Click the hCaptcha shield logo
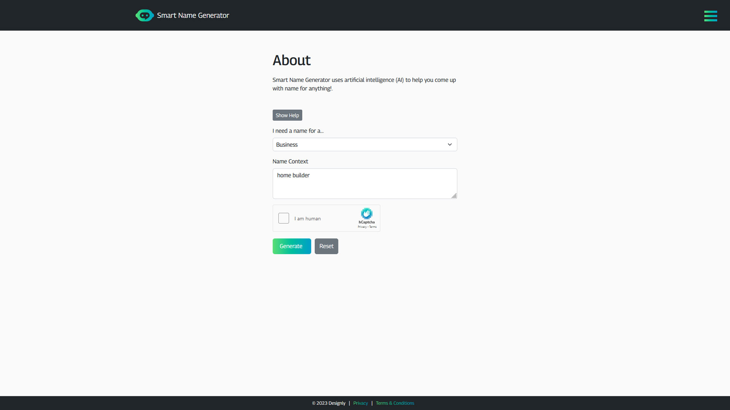Image resolution: width=730 pixels, height=410 pixels. [x=367, y=214]
